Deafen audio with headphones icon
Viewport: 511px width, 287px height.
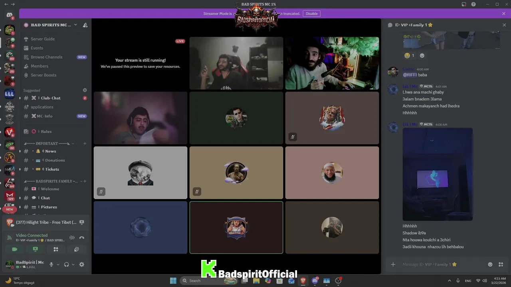pyautogui.click(x=67, y=264)
